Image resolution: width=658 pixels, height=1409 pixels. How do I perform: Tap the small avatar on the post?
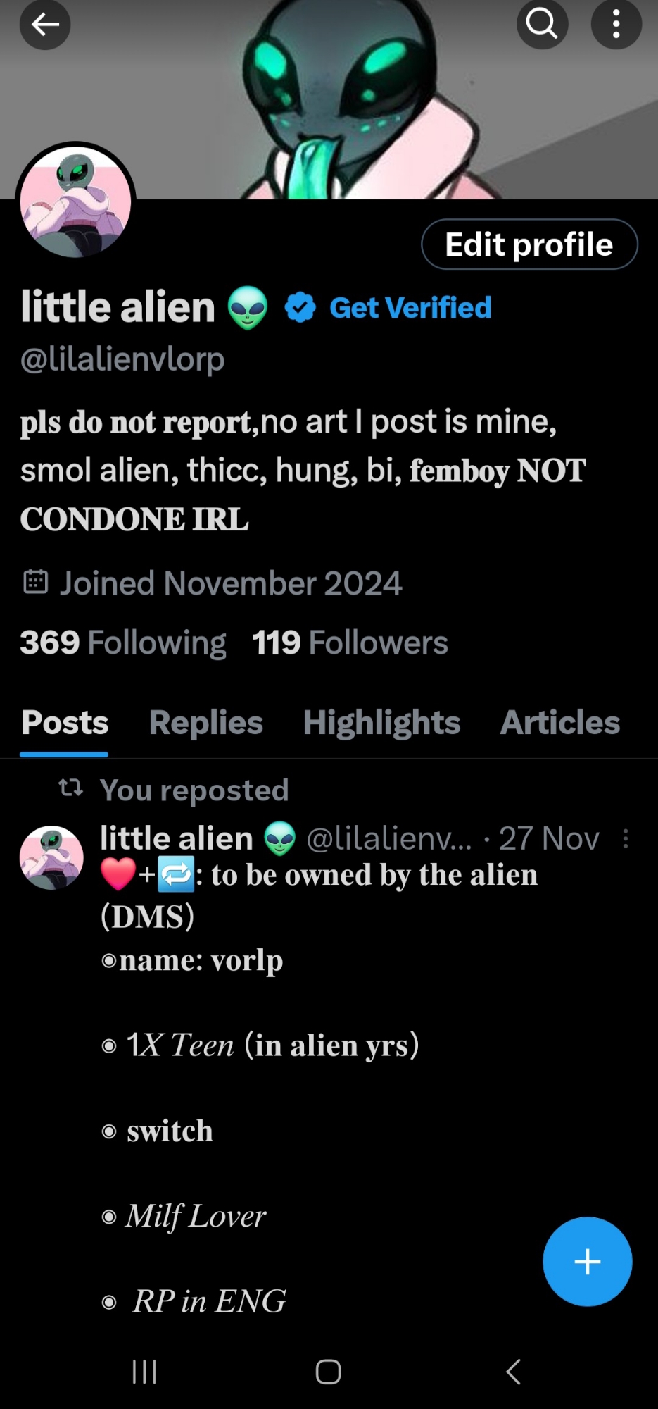[x=51, y=857]
